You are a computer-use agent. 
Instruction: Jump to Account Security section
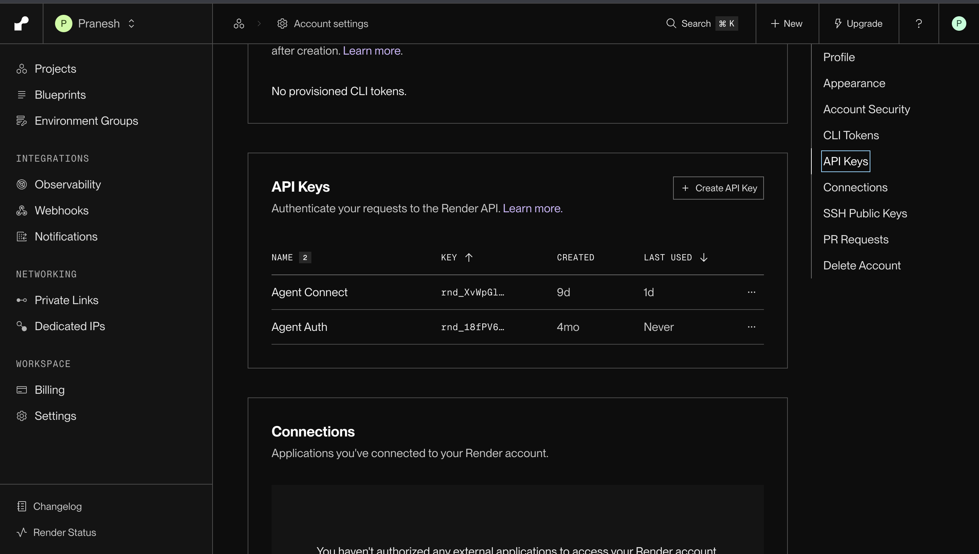click(x=866, y=109)
